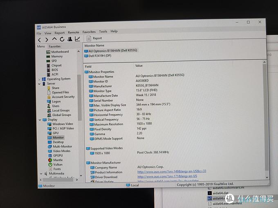Select the BIOS tree item
The height and width of the screenshot is (208, 278).
[55, 70]
